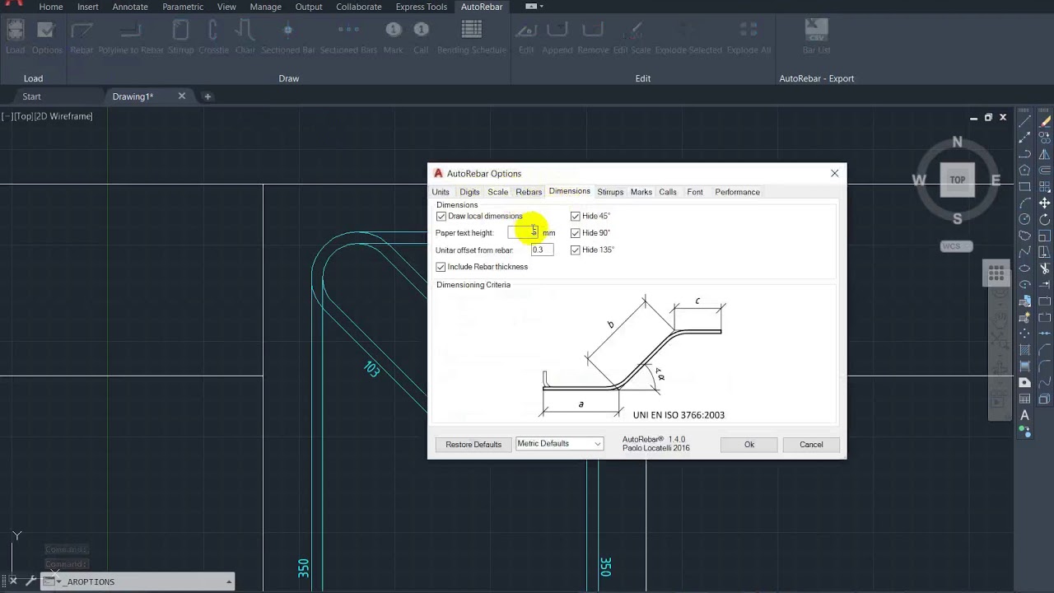Click Cancel in AutoRebar Options
Screen dimensions: 1054x593
click(811, 445)
